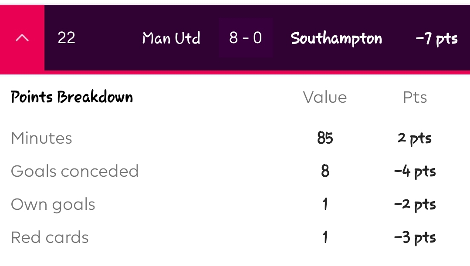Click the 85 minutes value
The width and height of the screenshot is (470, 266).
point(325,138)
